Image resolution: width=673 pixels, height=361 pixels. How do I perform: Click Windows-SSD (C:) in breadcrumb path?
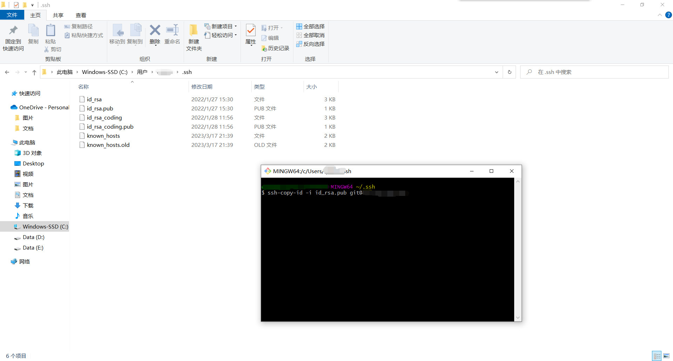pyautogui.click(x=104, y=72)
